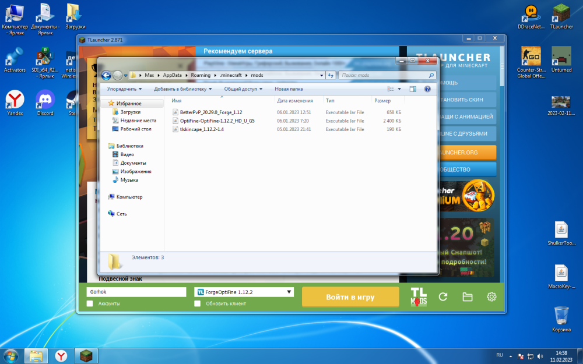Open TL Mods button in TLauncher
The height and width of the screenshot is (364, 583).
[419, 297]
